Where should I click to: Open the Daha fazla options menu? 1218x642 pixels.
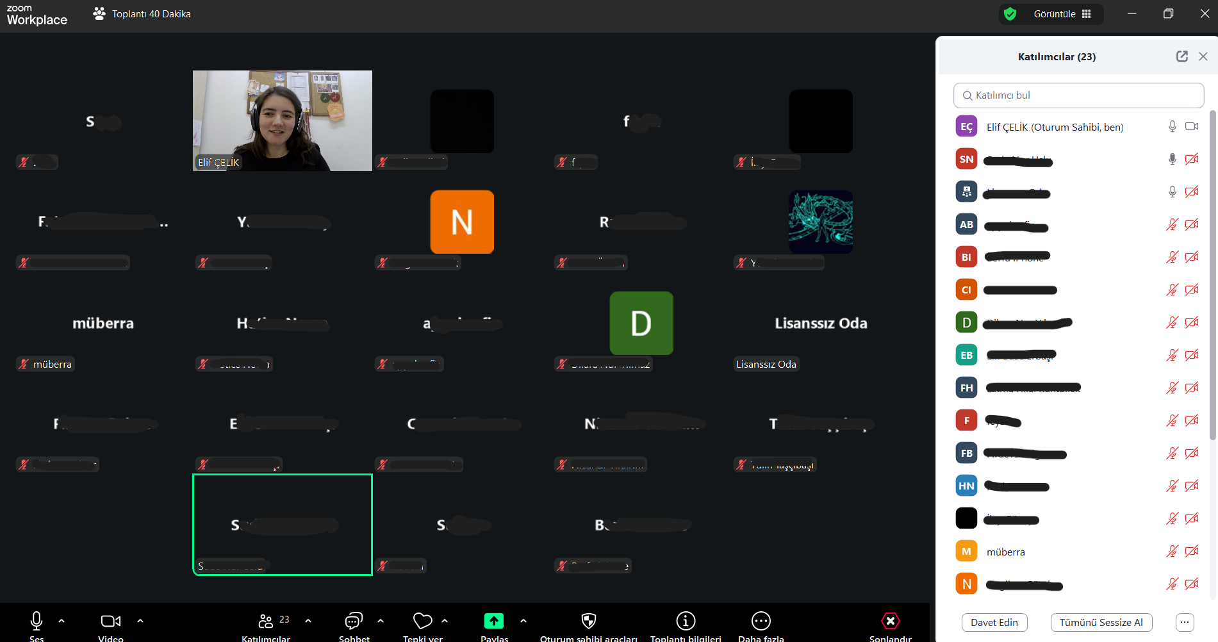tap(761, 621)
